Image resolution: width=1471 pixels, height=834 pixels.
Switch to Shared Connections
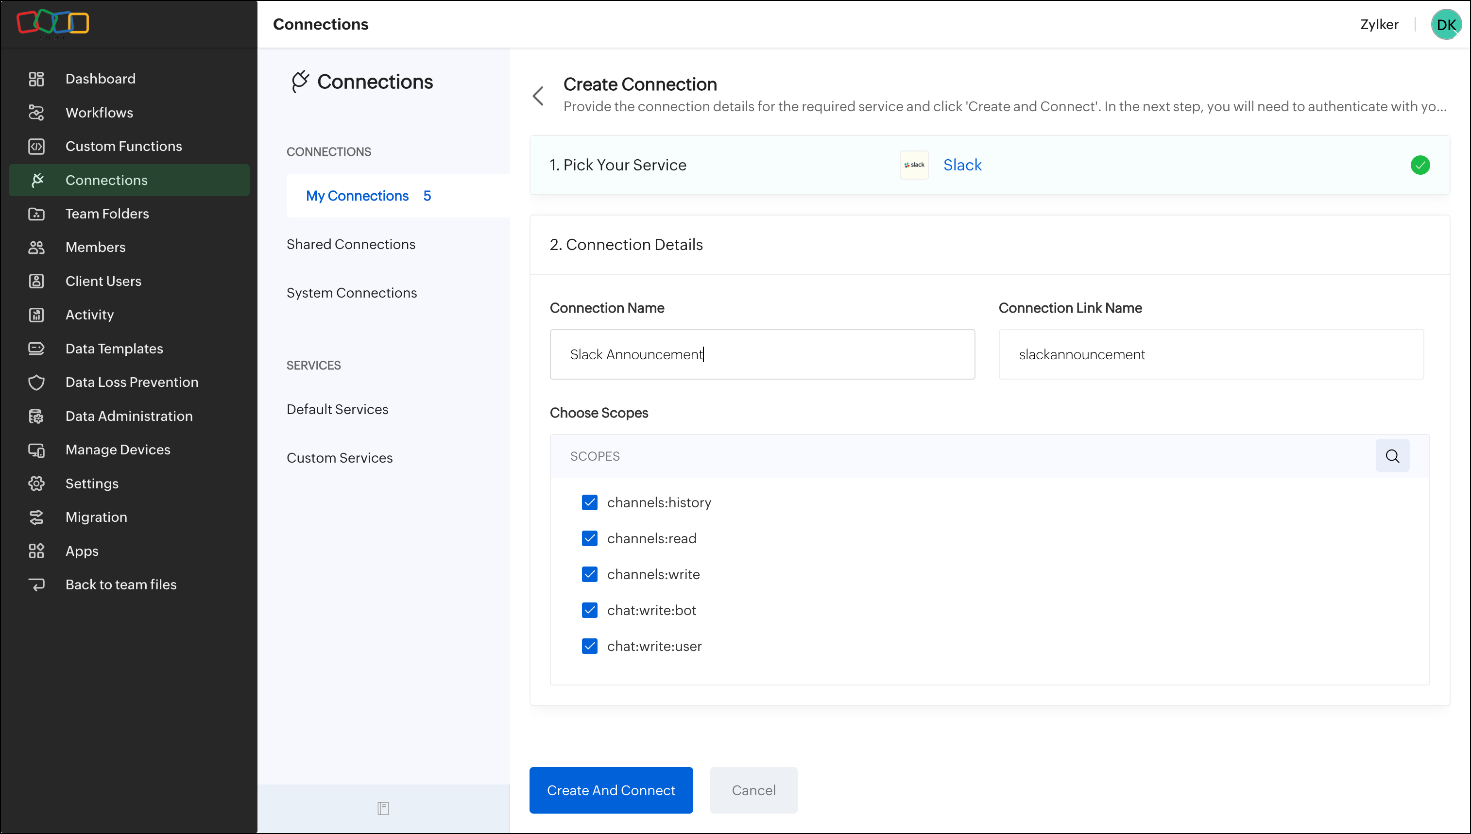tap(351, 245)
